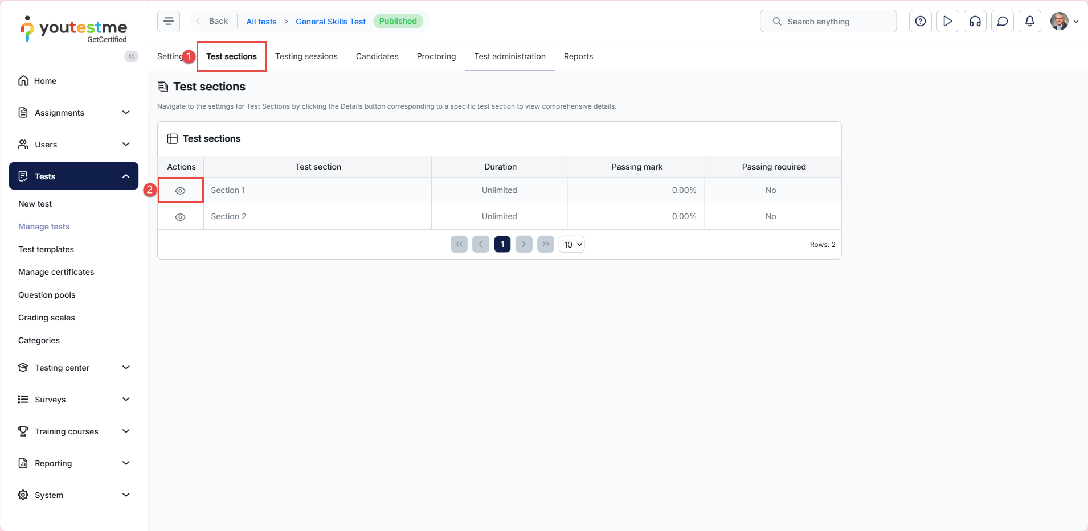The height and width of the screenshot is (531, 1088).
Task: View details of Section 2 via eye icon
Action: point(180,217)
